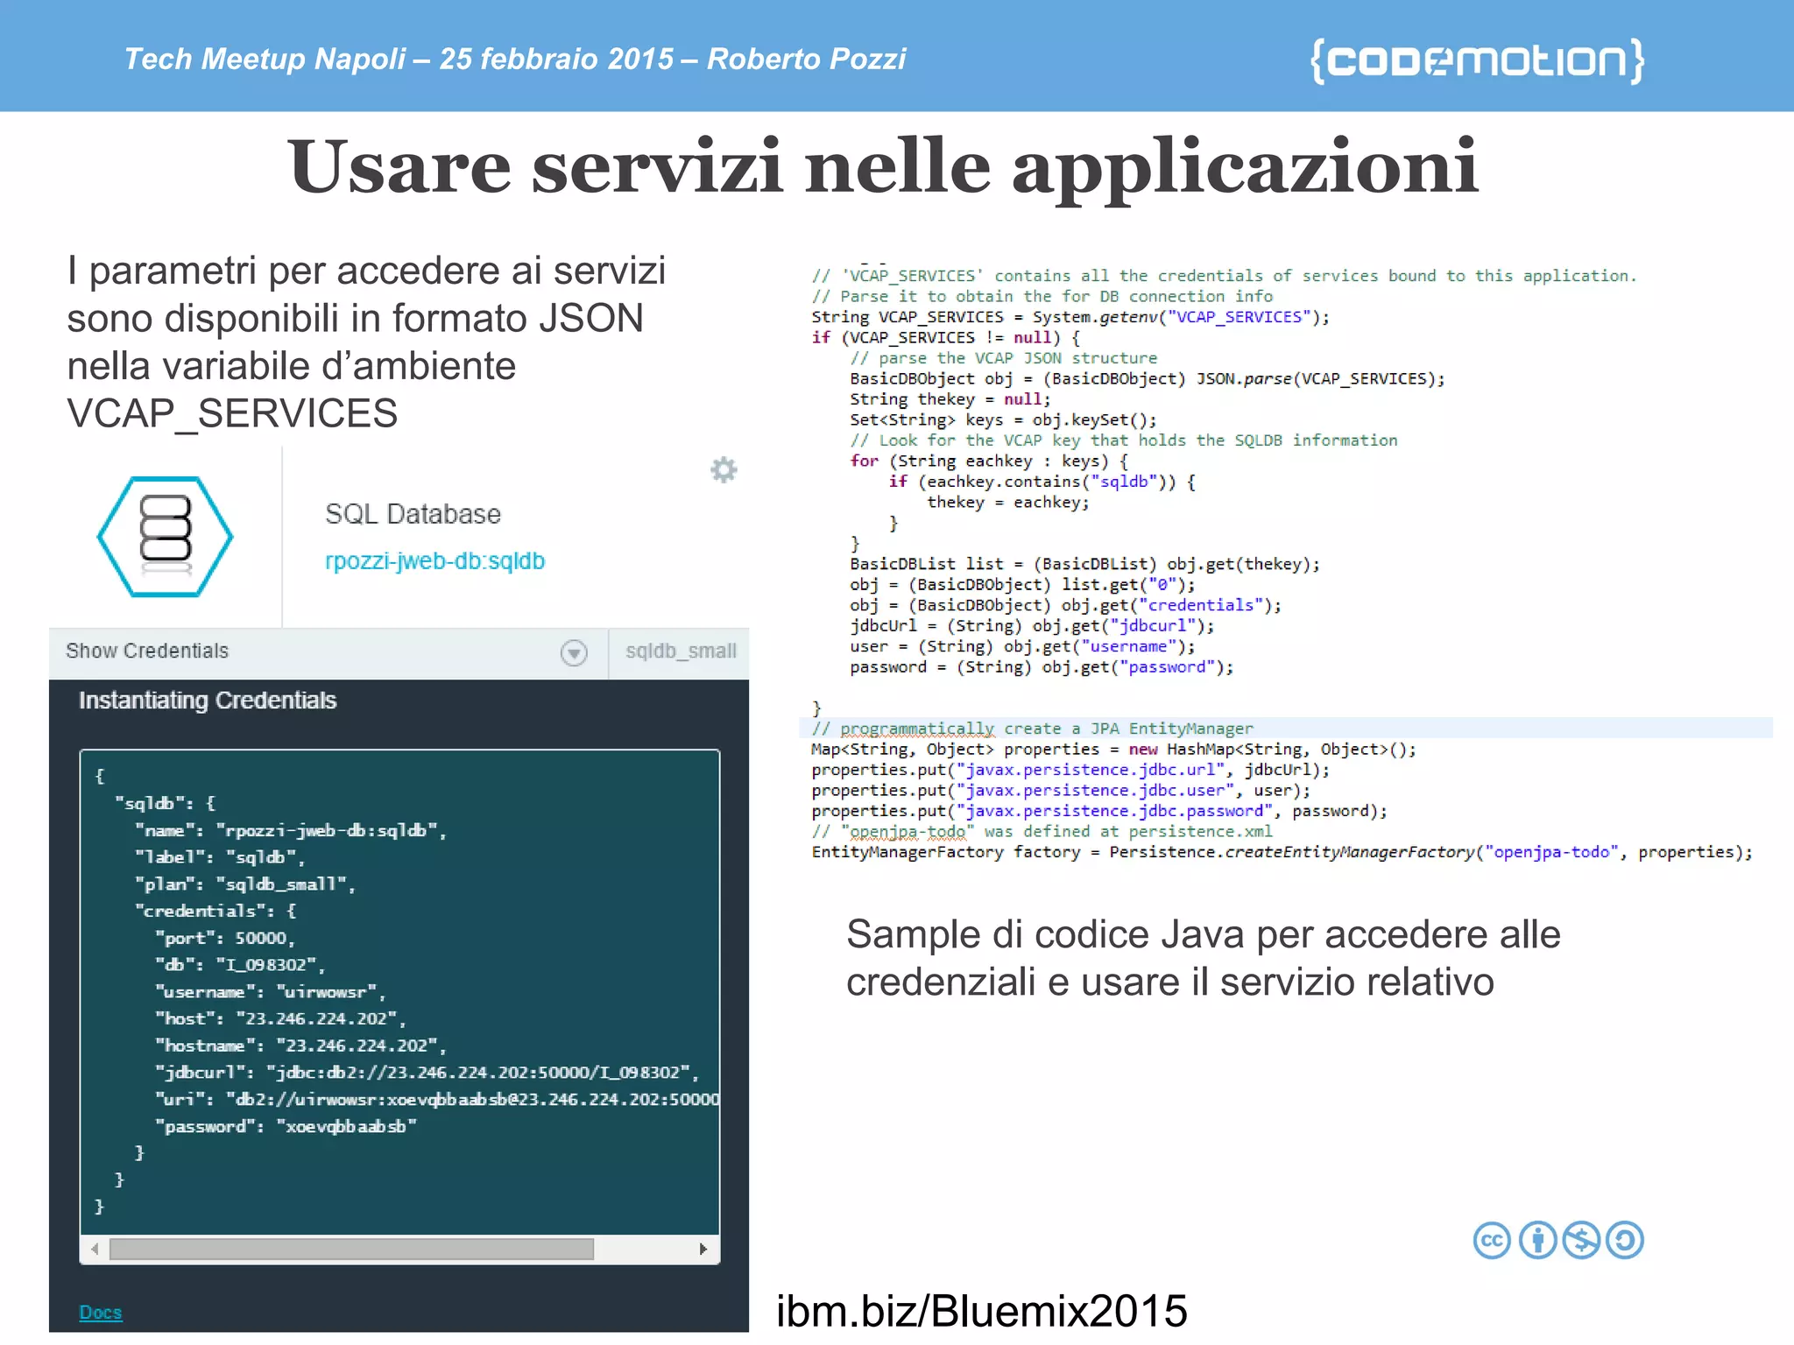Click the Creative Commons share-alike icon
This screenshot has width=1794, height=1345.
tap(1625, 1241)
